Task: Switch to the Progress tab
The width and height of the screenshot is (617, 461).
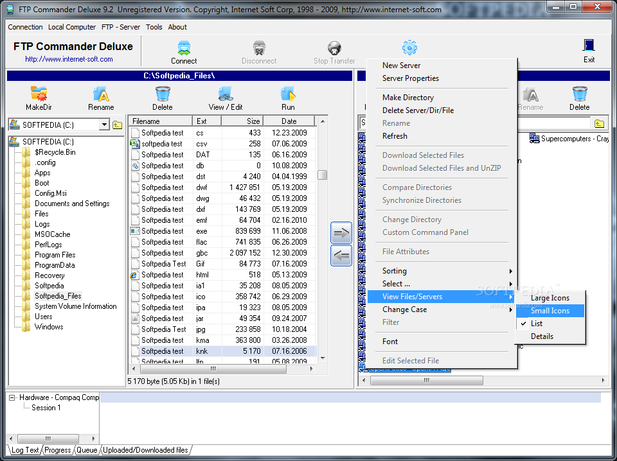Action: (57, 450)
